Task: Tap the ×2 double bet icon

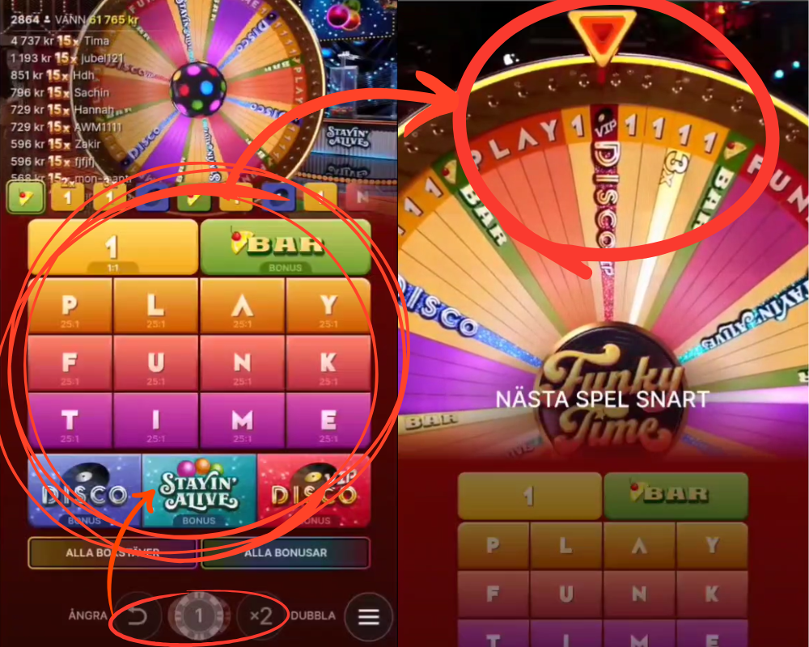Action: pos(261,615)
